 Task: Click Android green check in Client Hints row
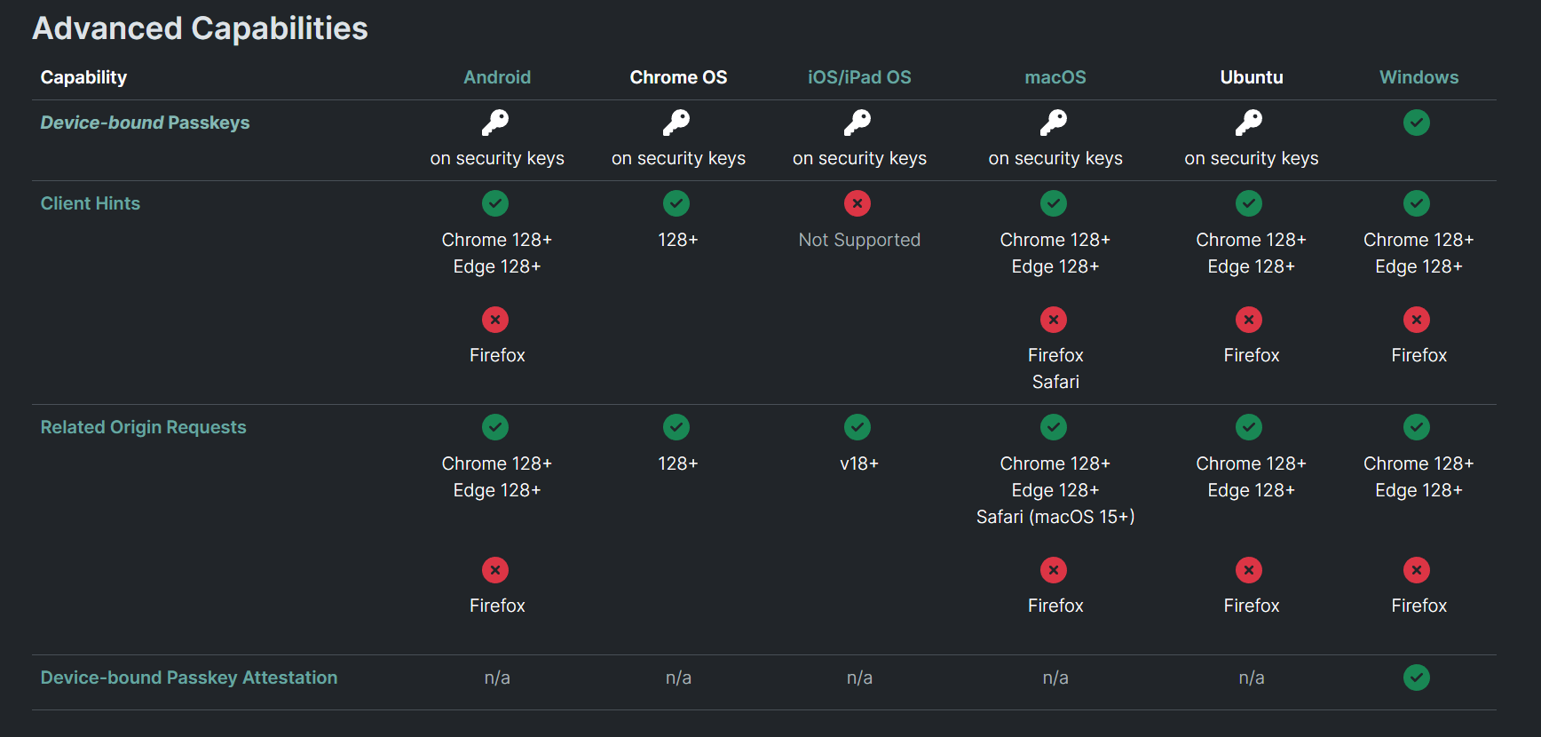coord(495,203)
